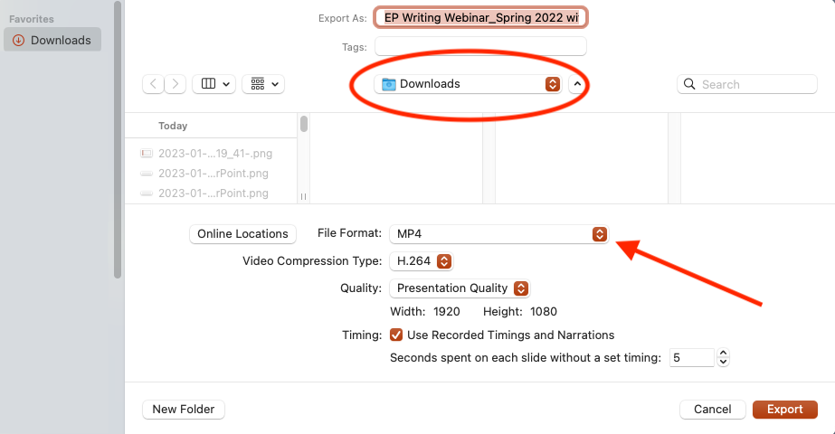
Task: Open the Downloads location popup menu
Action: coord(468,84)
